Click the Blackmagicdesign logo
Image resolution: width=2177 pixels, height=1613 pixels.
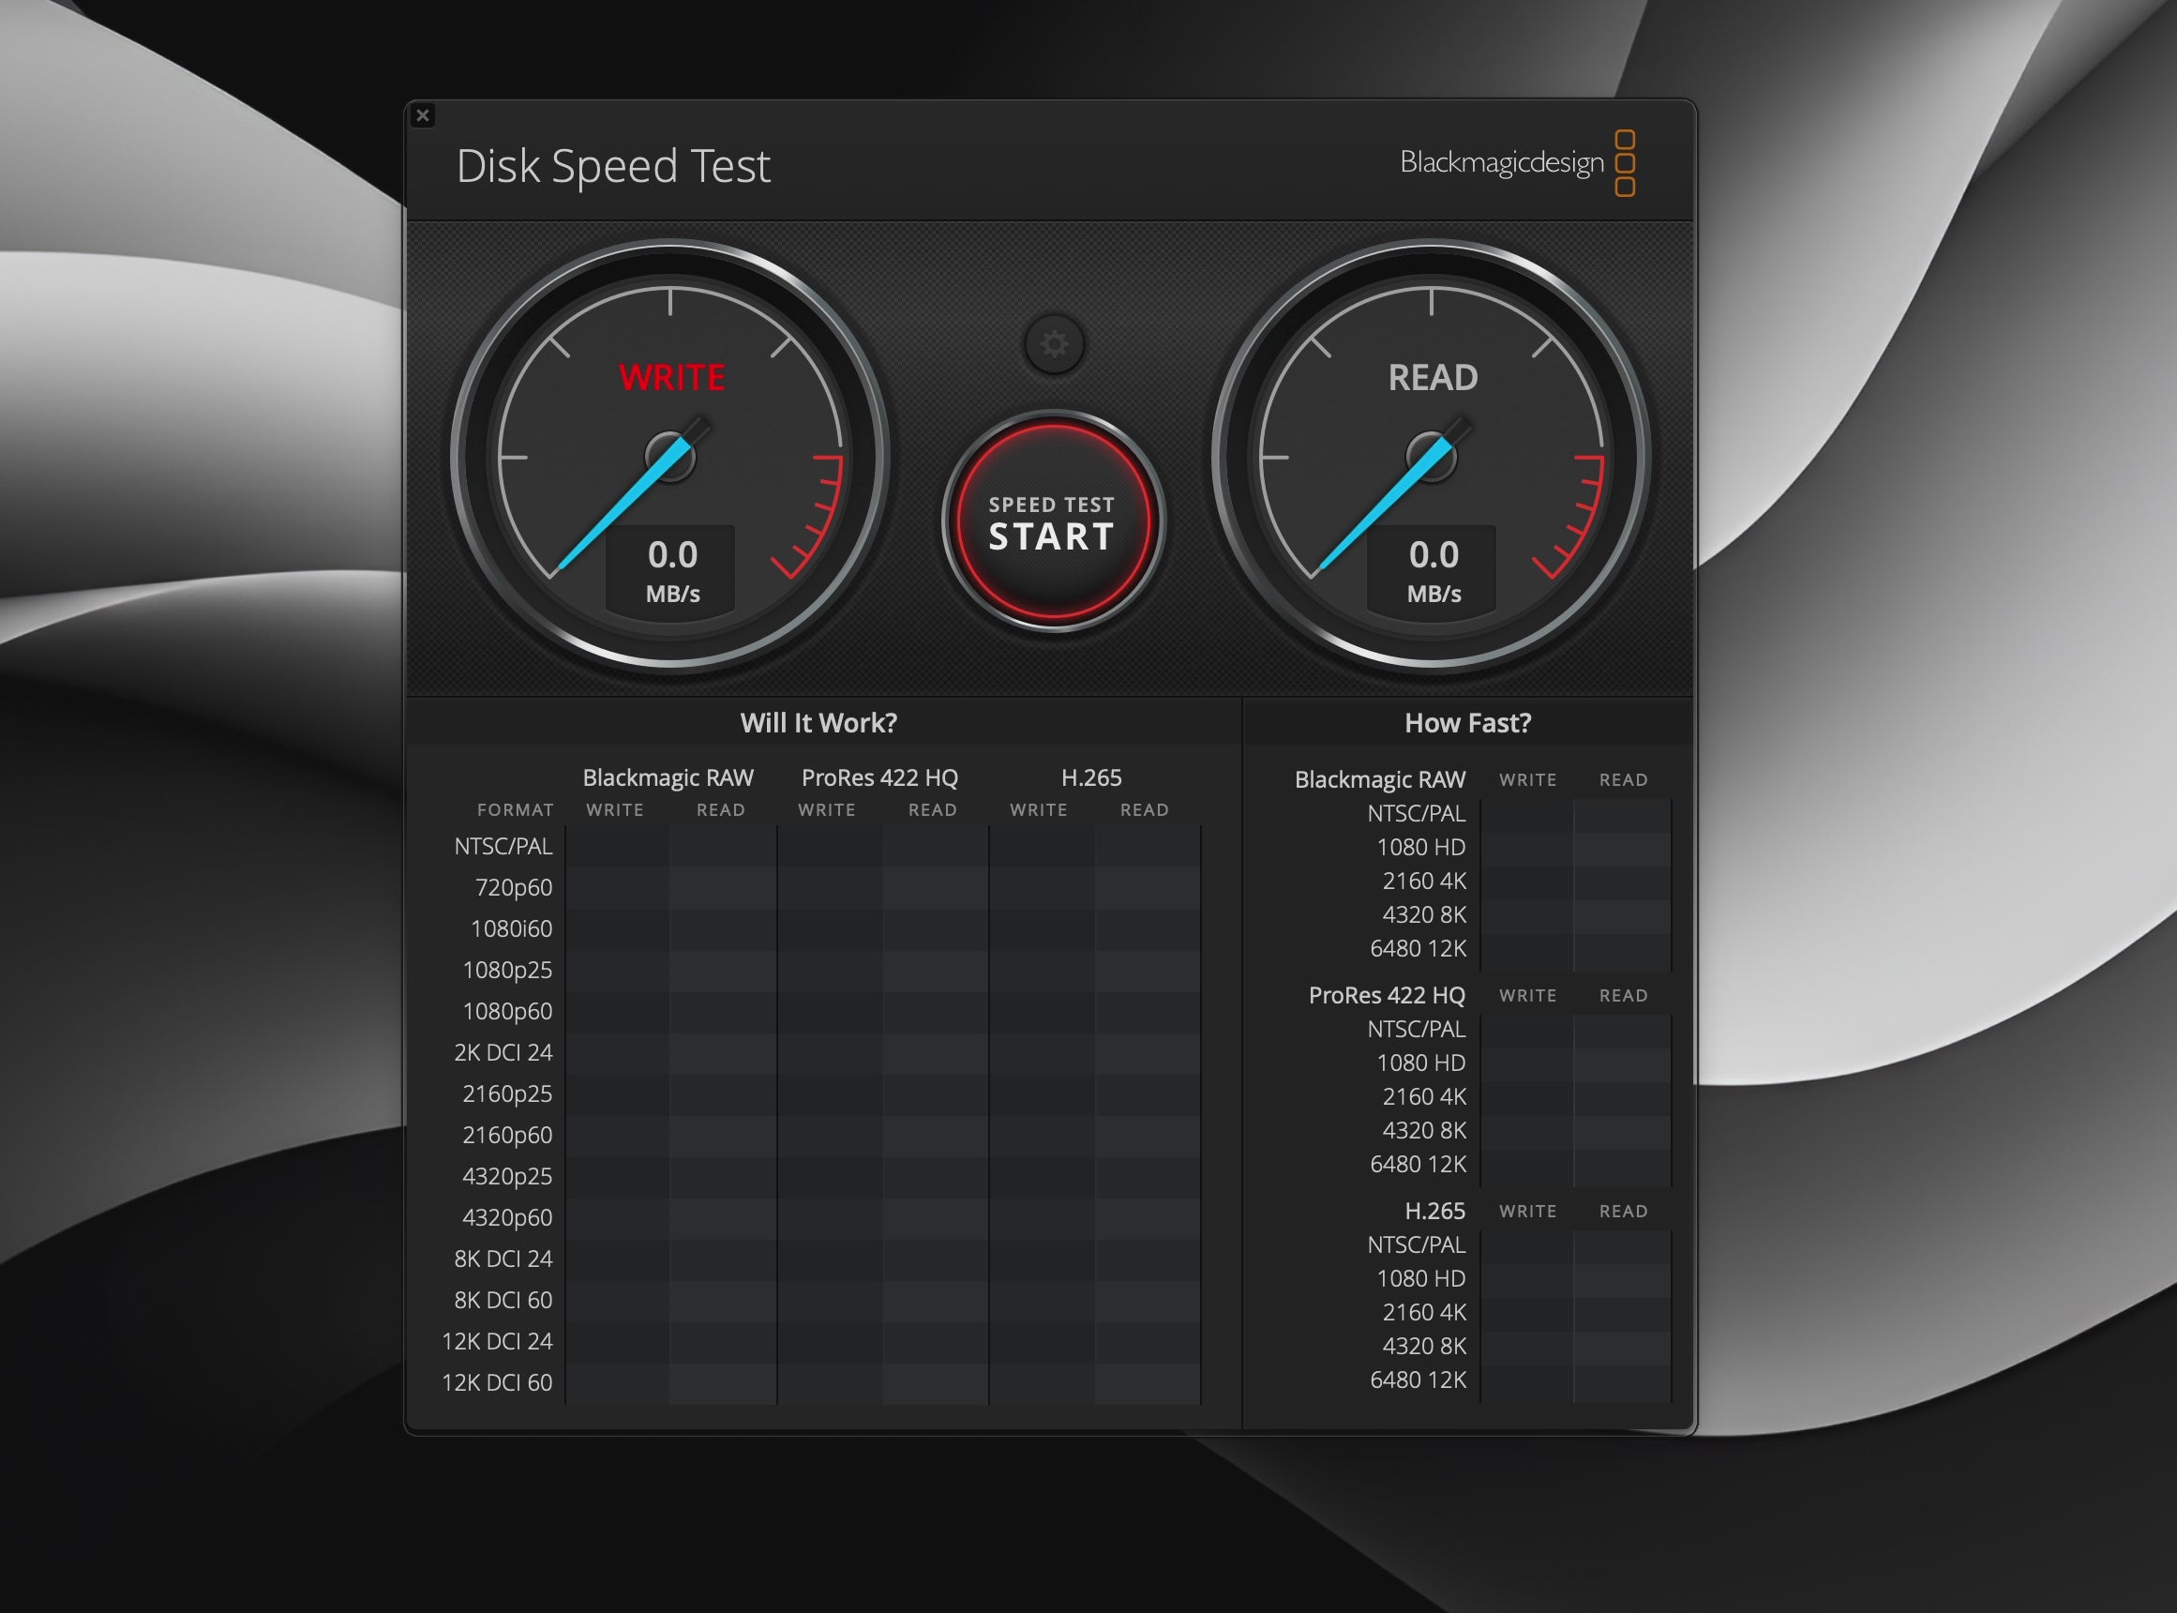click(x=1517, y=162)
